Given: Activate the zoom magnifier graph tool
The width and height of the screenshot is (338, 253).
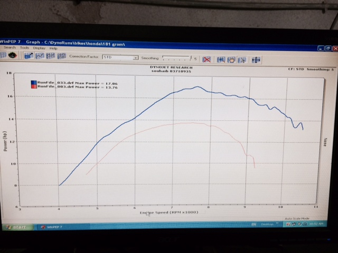Looking at the screenshot, I should 221,60.
